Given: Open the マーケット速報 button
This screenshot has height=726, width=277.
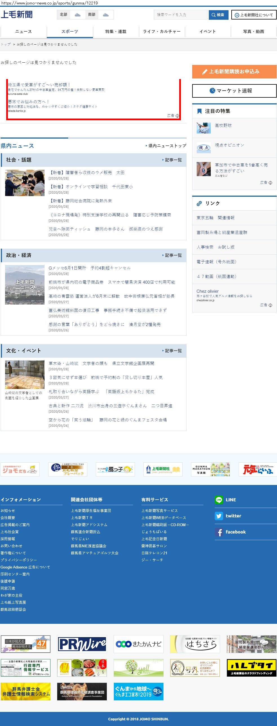Looking at the screenshot, I should (x=234, y=91).
